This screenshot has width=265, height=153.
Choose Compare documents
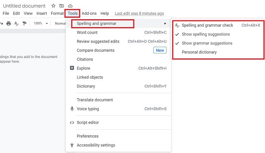tap(118, 50)
